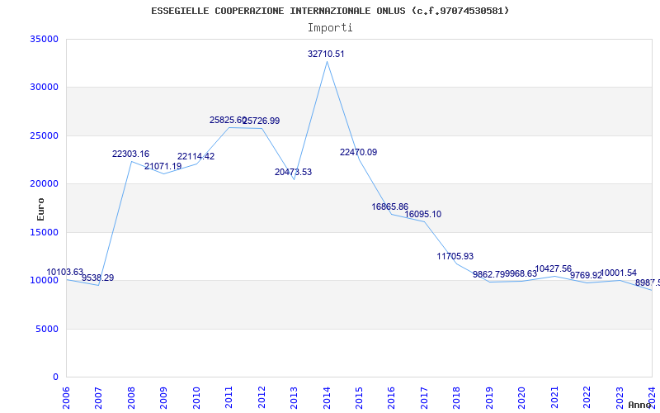Select the 35000 y-axis tick label
Viewport: 660px width, 413px height.
(44, 39)
